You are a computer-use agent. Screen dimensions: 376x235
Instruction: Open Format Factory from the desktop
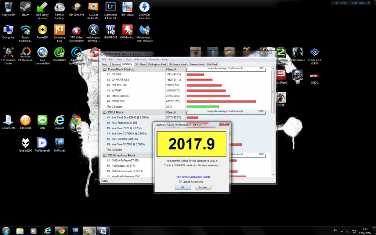tap(59, 11)
